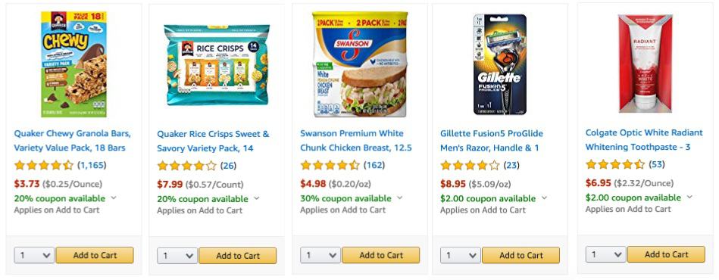The image size is (719, 280).
Task: Open Quaker Chewy Granola Bars title link
Action: 73,141
